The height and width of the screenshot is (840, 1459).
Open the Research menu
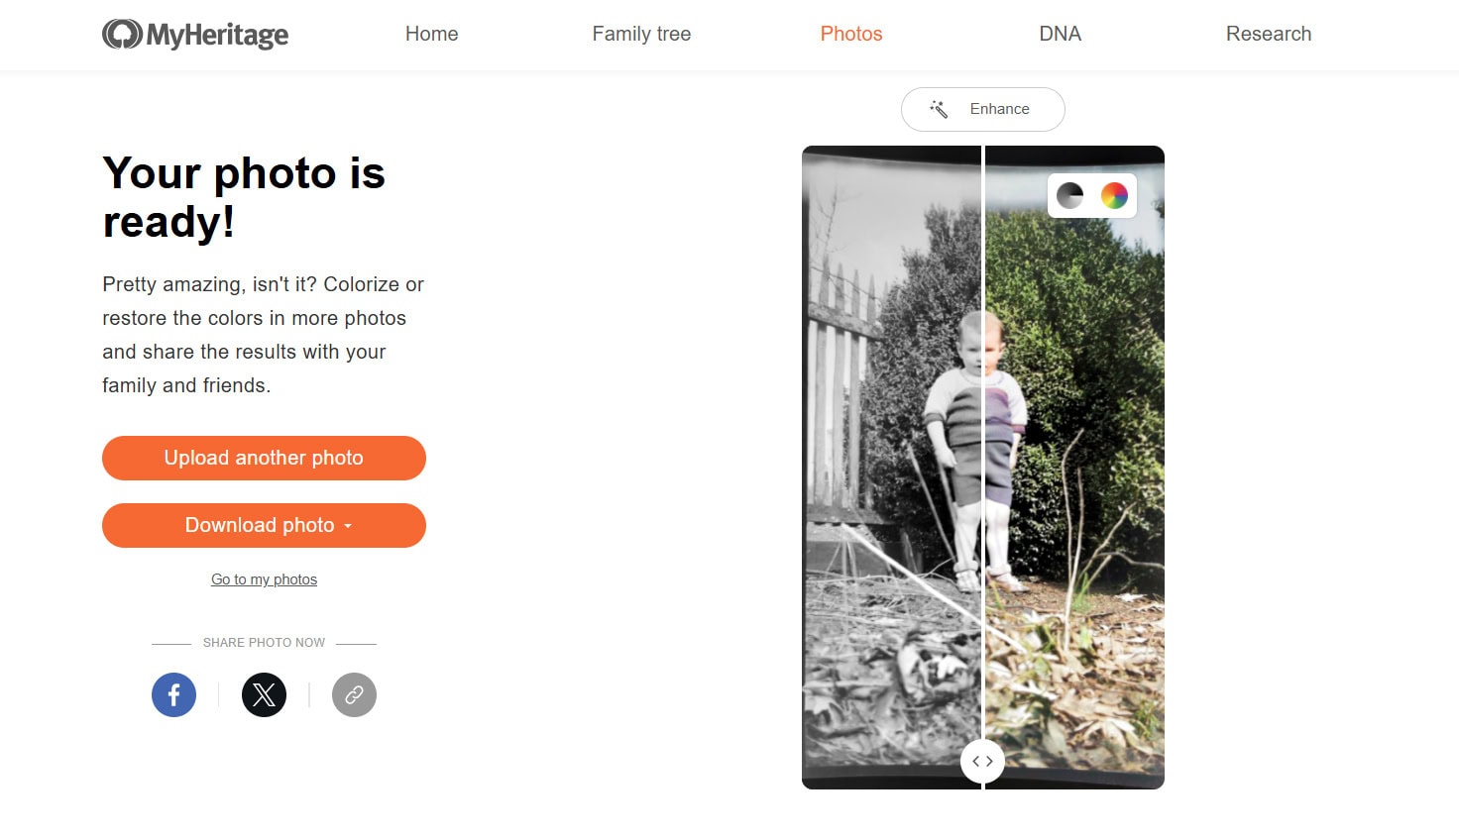1268,34
